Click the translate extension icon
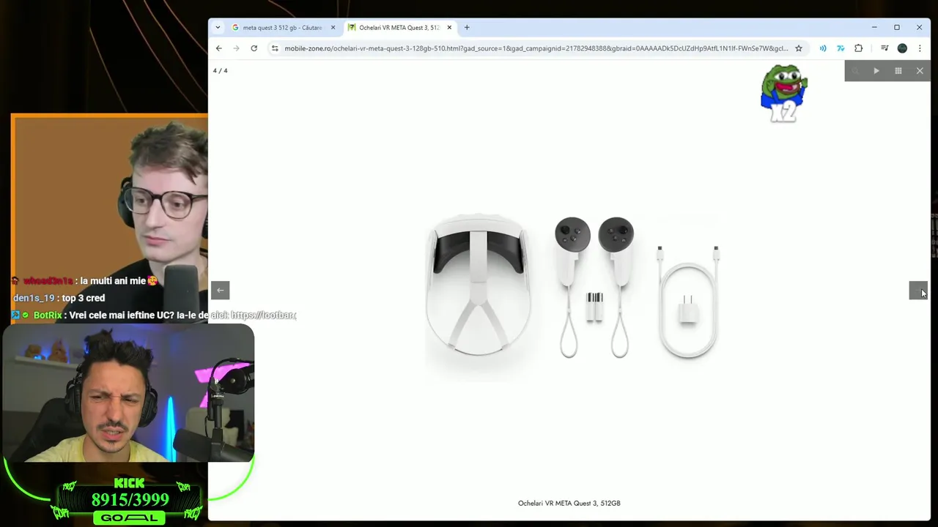 (x=841, y=48)
